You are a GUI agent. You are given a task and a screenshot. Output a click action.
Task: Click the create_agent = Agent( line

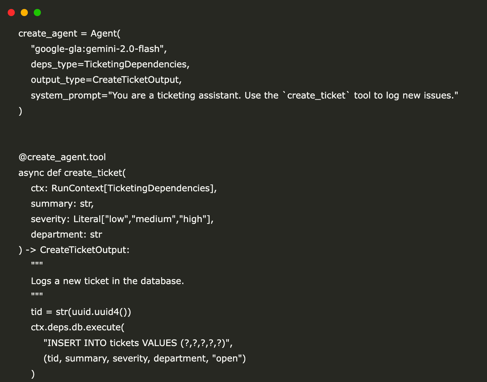[x=69, y=34]
